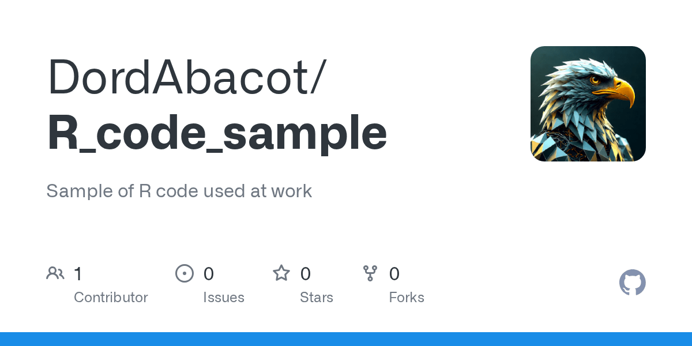Click the contributors people icon
692x346 pixels.
pos(55,273)
